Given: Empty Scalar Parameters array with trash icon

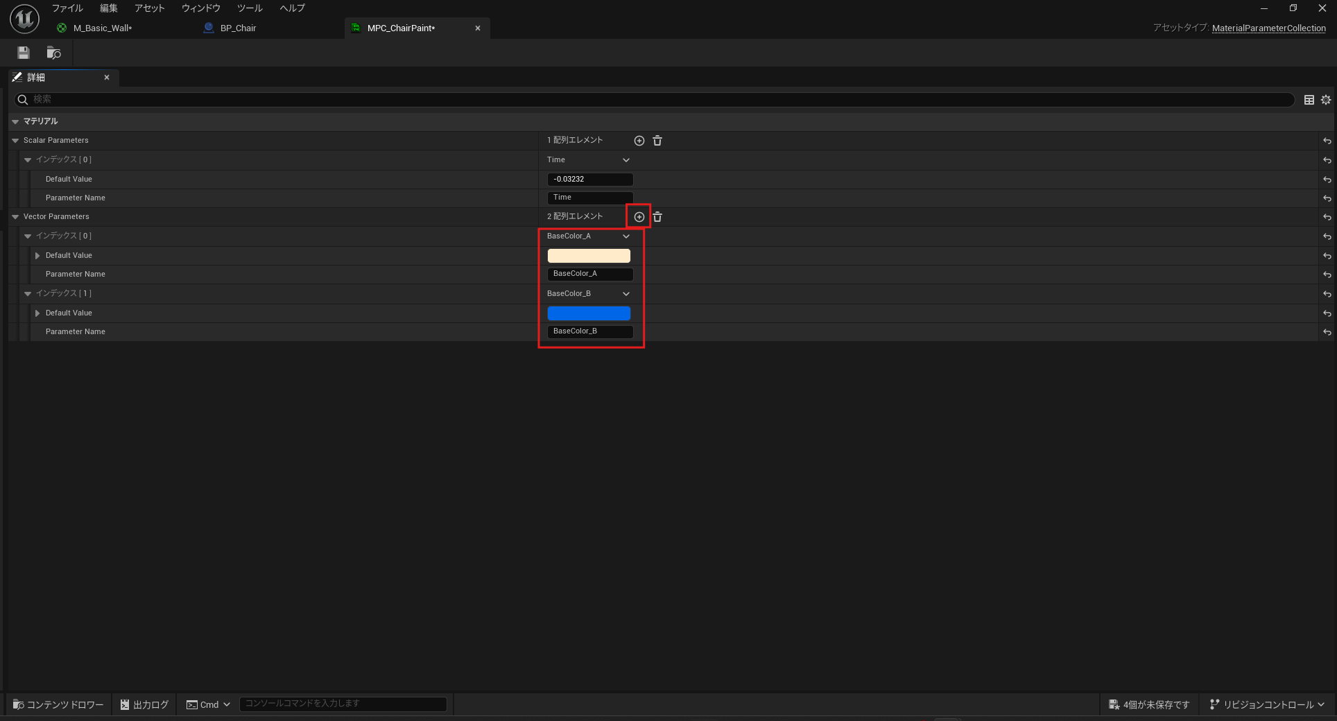Looking at the screenshot, I should pyautogui.click(x=657, y=141).
